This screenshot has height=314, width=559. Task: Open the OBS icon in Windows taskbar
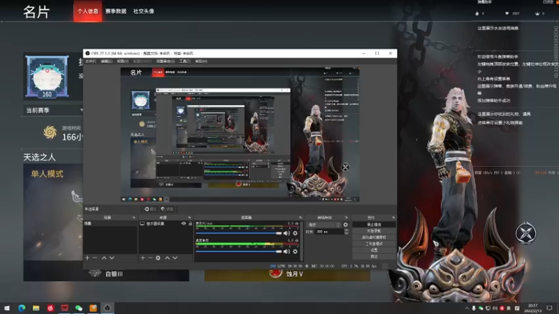tap(108, 308)
